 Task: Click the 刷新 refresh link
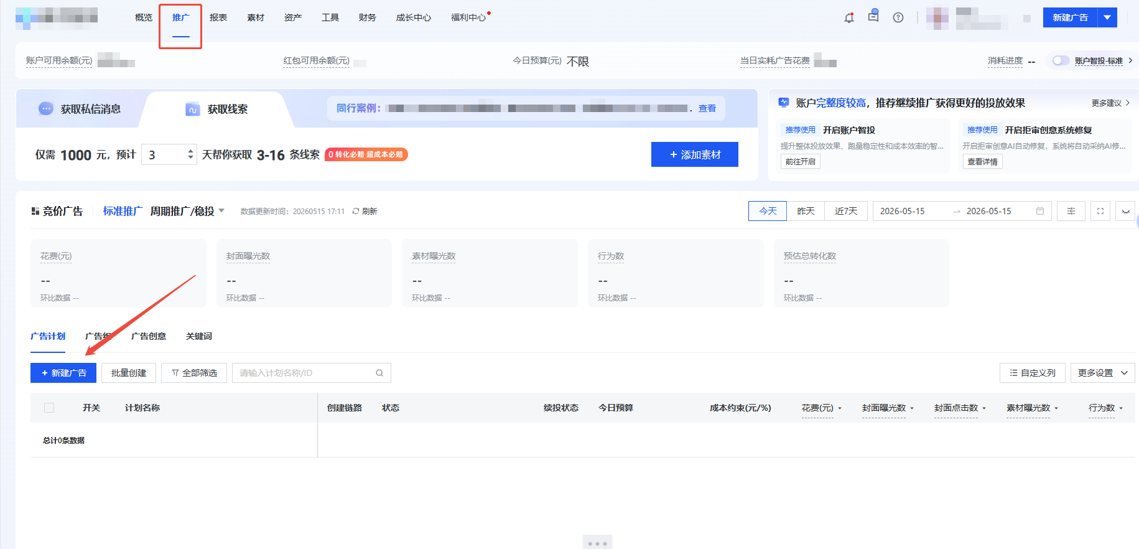click(365, 211)
